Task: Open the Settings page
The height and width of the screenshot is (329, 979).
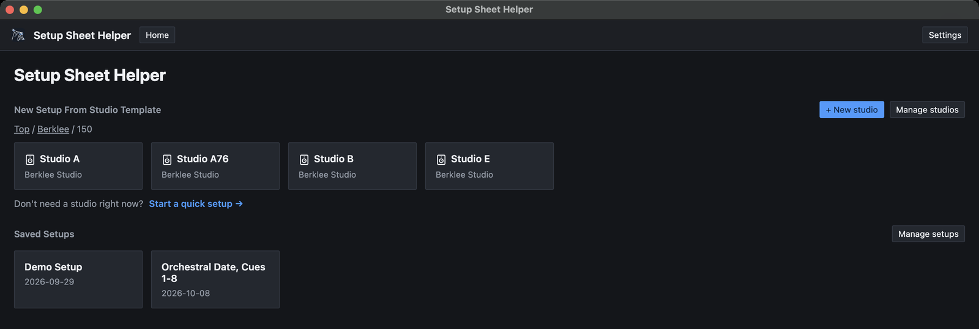Action: (945, 35)
